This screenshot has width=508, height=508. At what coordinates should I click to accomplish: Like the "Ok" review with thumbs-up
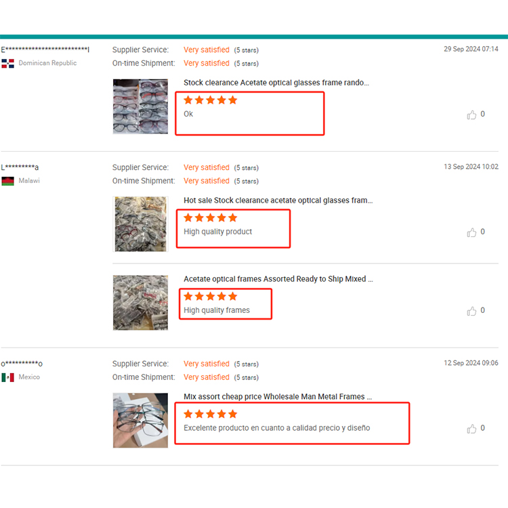[471, 114]
